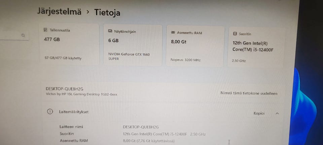Click the Suoritin processor icon

235,34
